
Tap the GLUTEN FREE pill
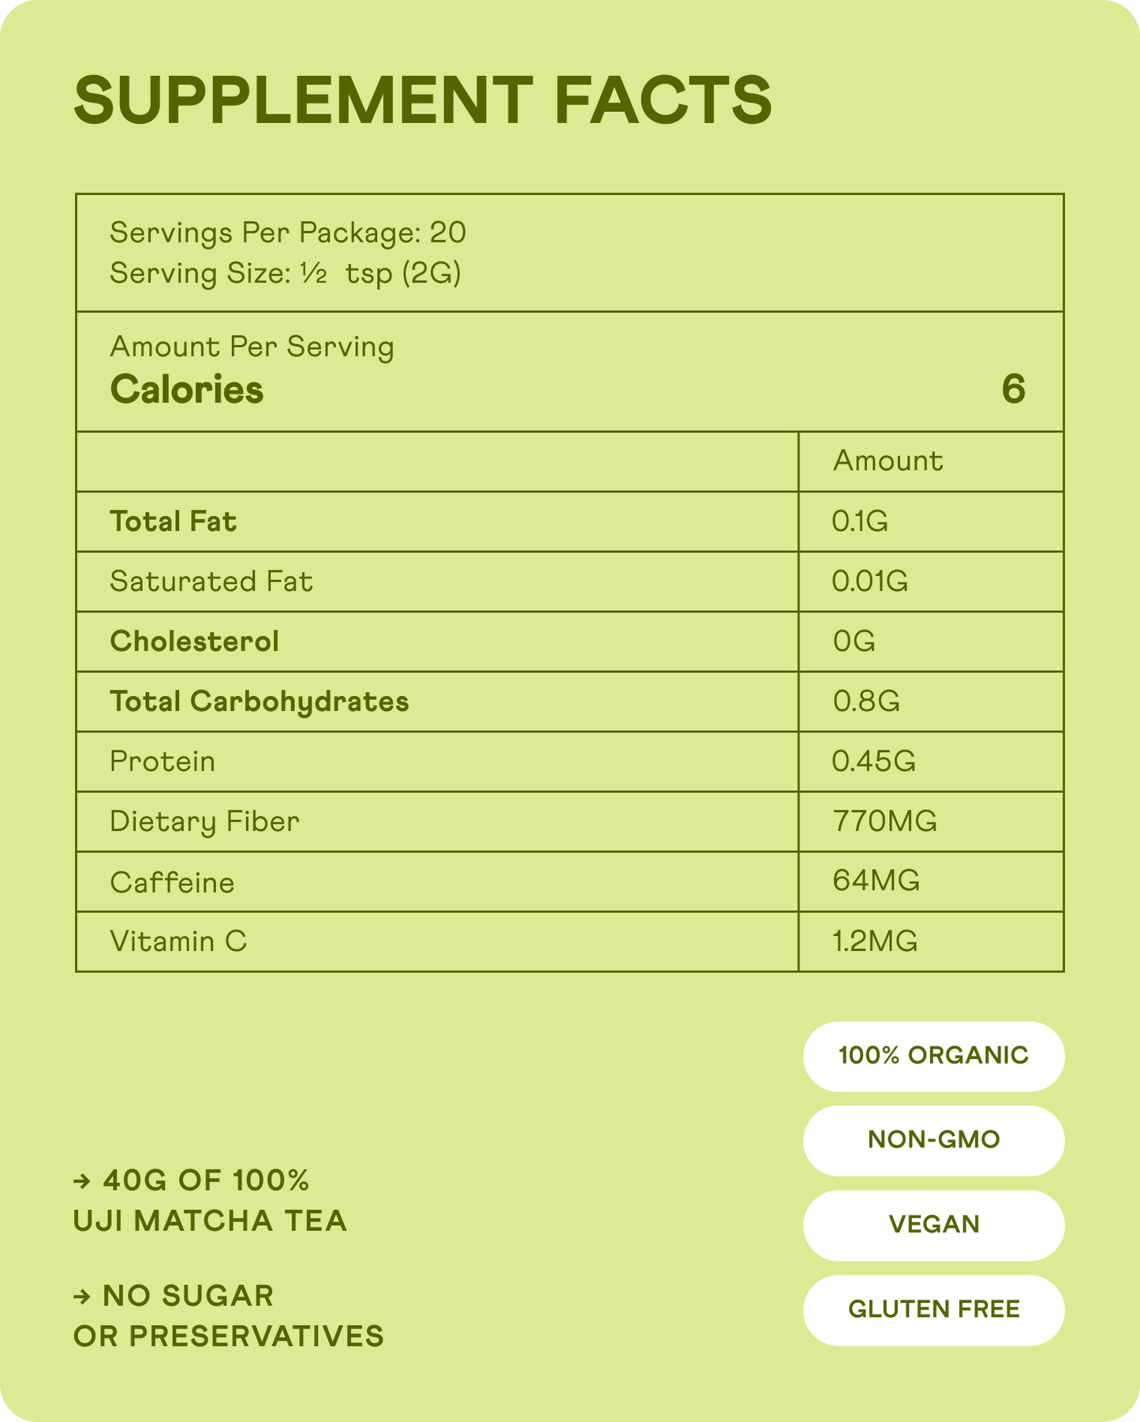coord(933,1310)
